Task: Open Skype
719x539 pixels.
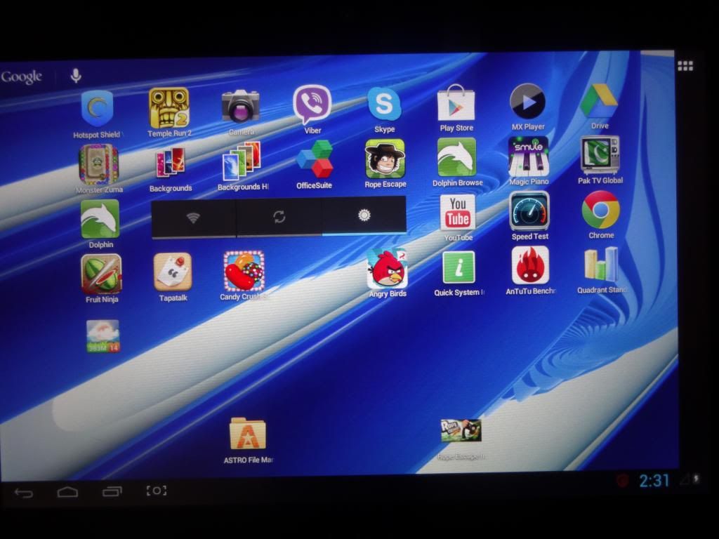Action: pyautogui.click(x=384, y=104)
